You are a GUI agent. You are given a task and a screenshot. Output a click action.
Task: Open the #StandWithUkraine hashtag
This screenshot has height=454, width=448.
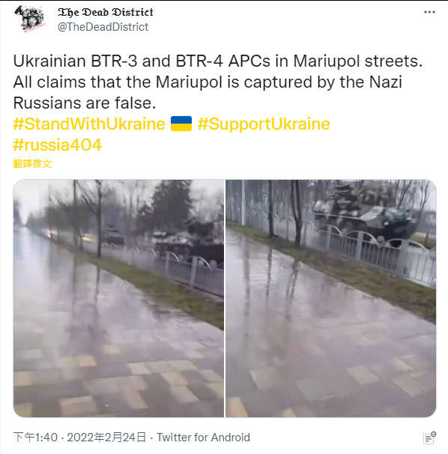89,124
